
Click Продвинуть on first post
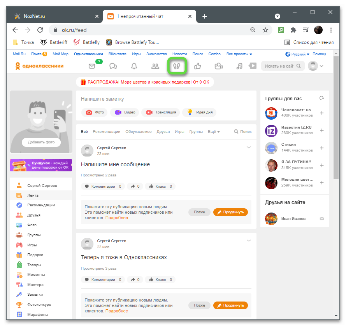click(230, 212)
